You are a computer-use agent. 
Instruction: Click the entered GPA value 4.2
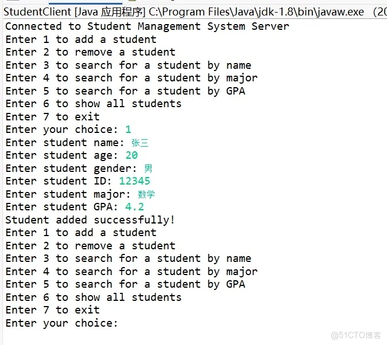click(134, 207)
